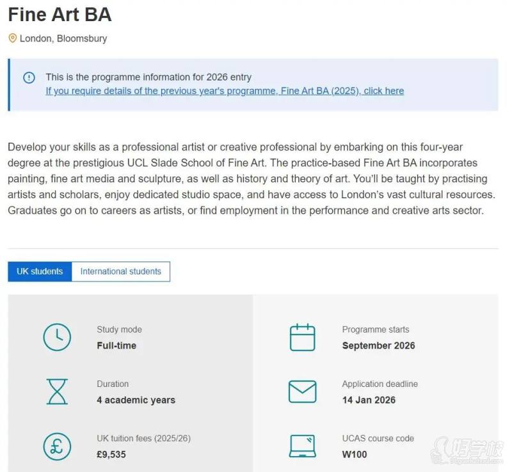Click the 14 Jan 2026 deadline value

tap(369, 400)
